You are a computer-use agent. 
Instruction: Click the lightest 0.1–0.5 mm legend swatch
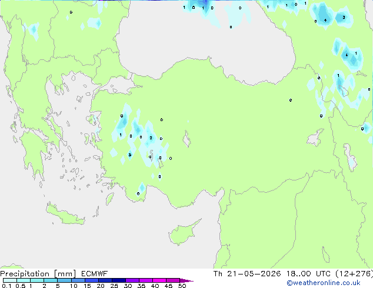(x=10, y=280)
